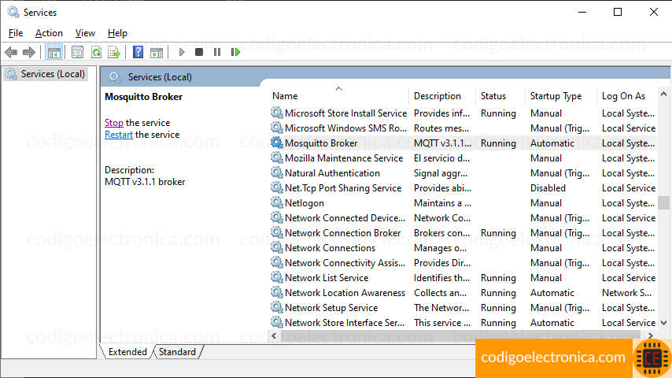Switch to the Extended tab
Image resolution: width=672 pixels, height=378 pixels.
[x=127, y=352]
